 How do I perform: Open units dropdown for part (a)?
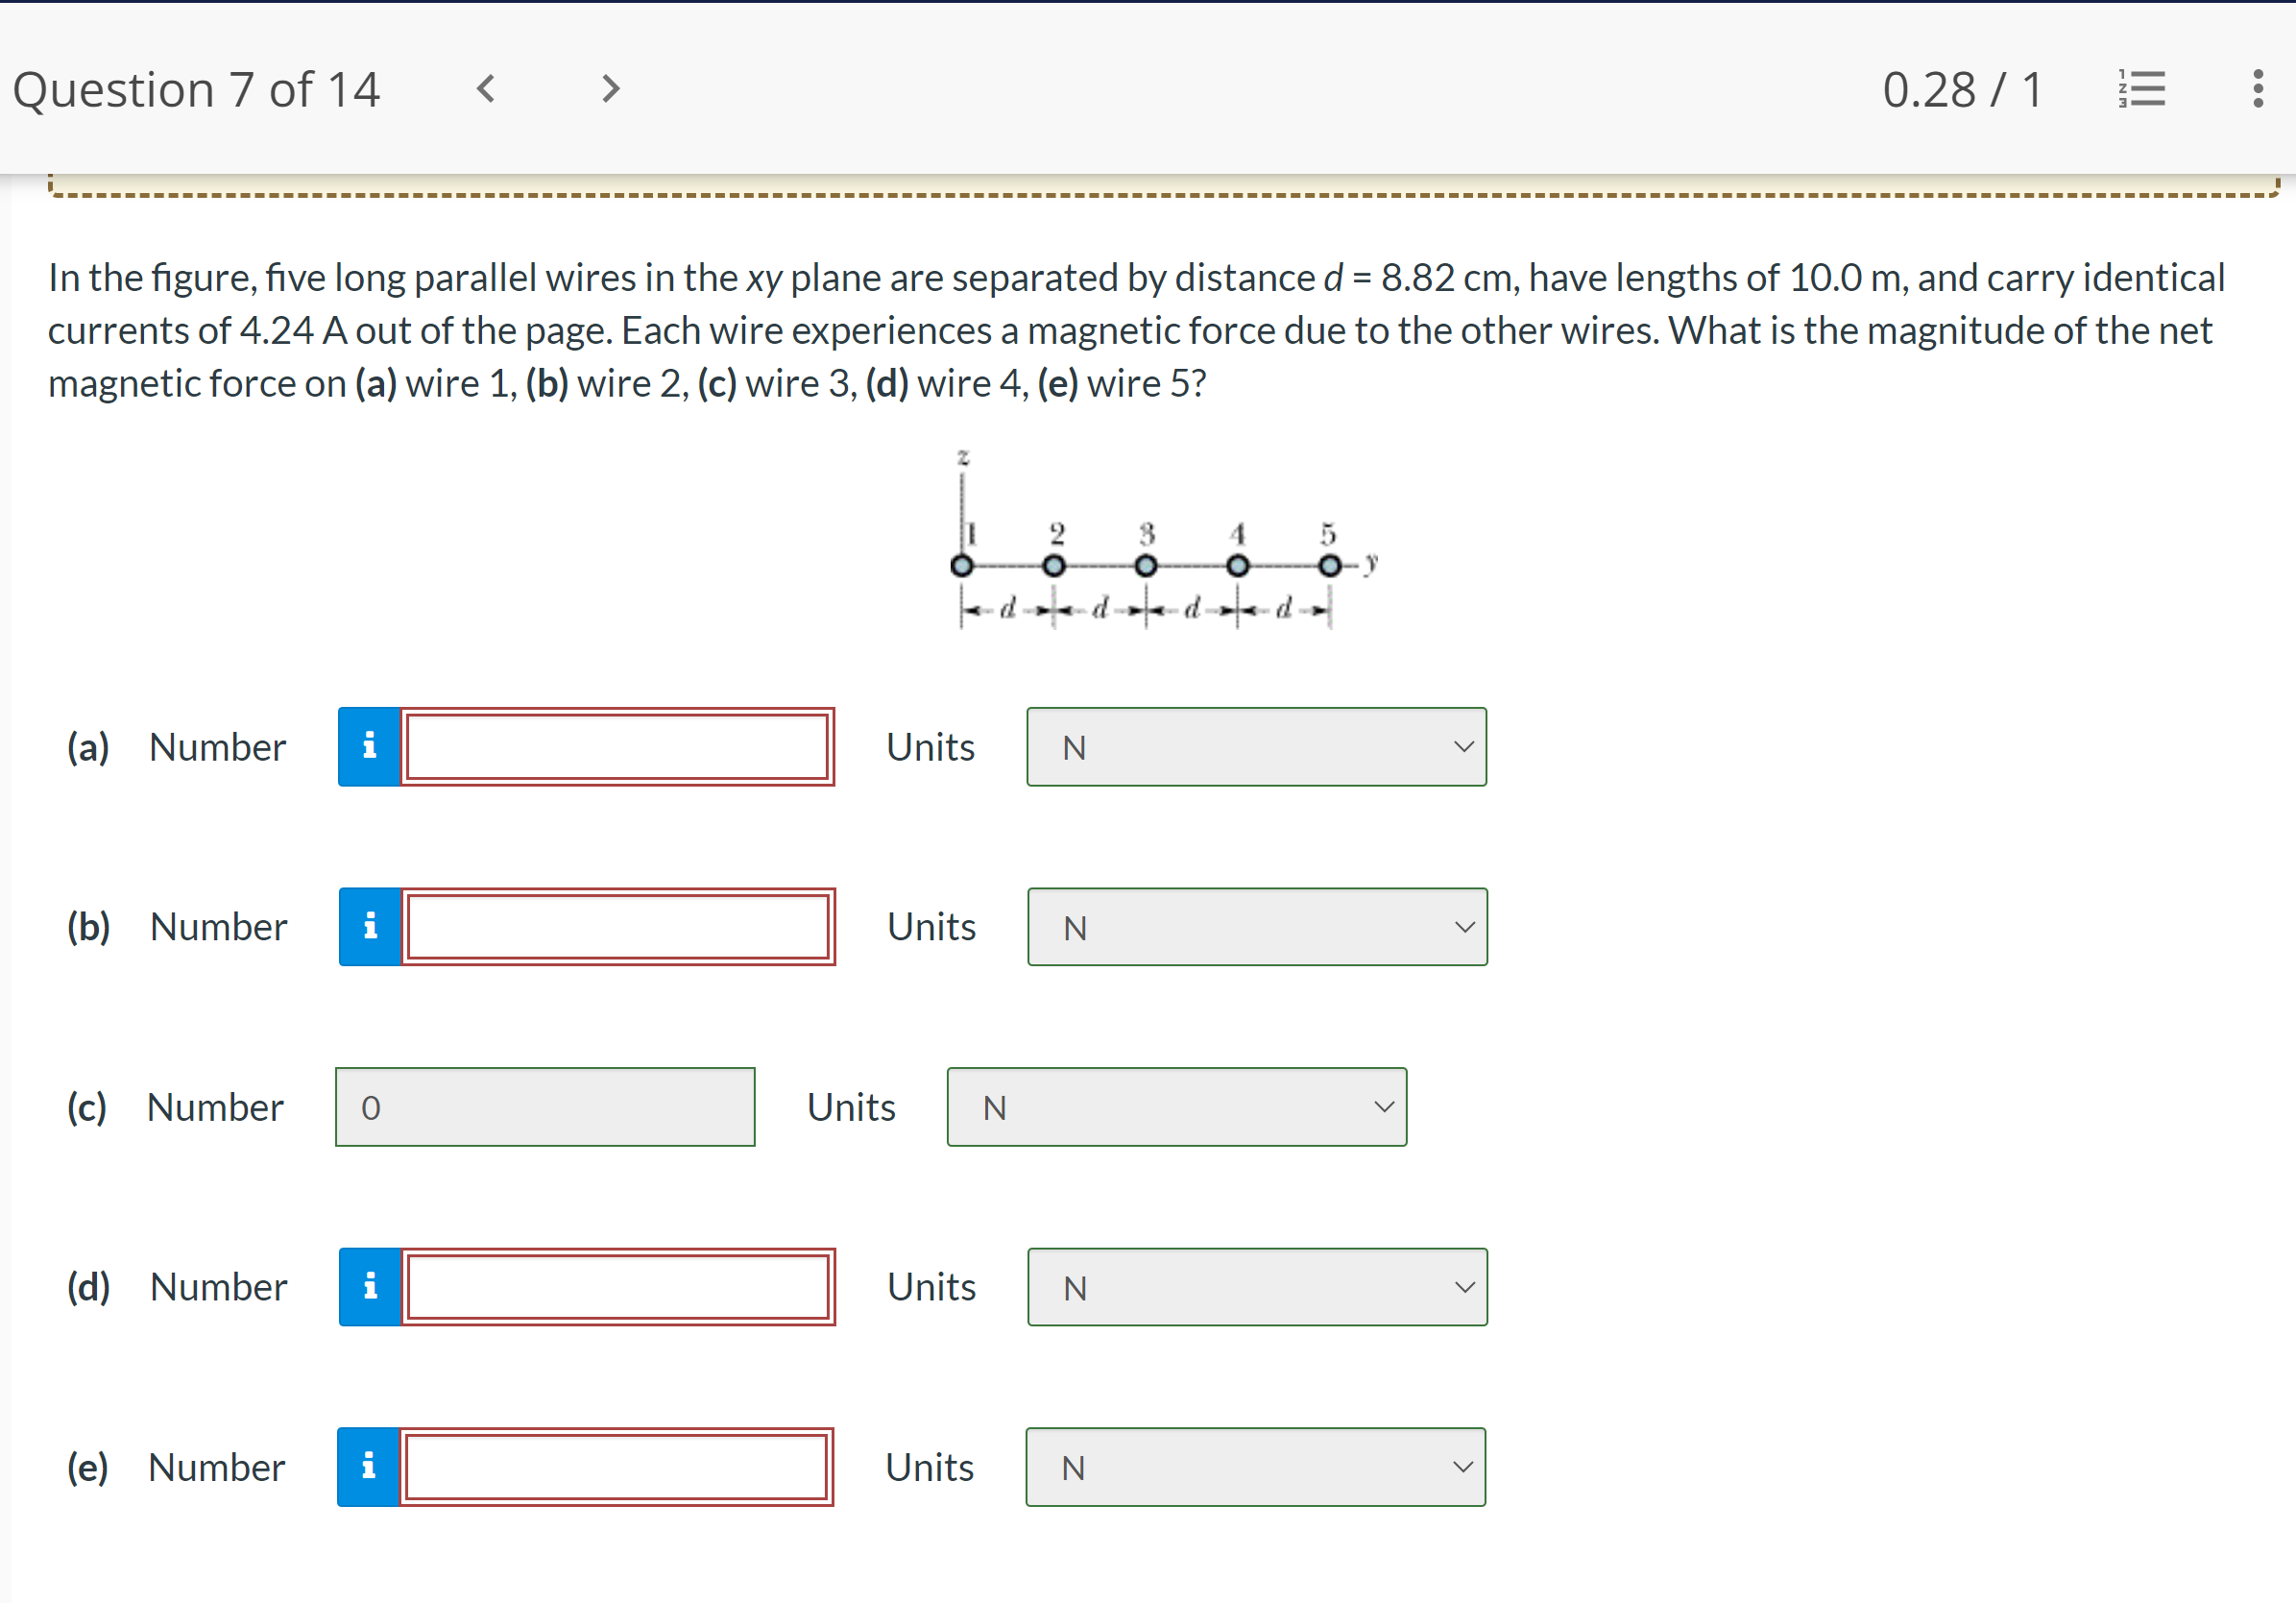tap(1256, 747)
